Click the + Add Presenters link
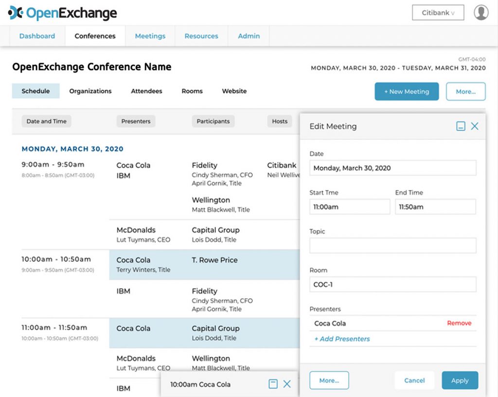Image resolution: width=498 pixels, height=397 pixels. point(342,339)
